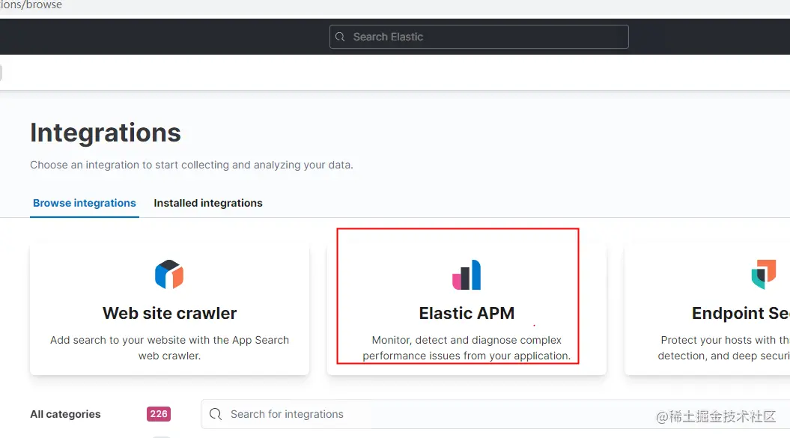Click Elastic APM description 'Monitor, detect and diagnose'
This screenshot has height=438, width=790.
[467, 347]
